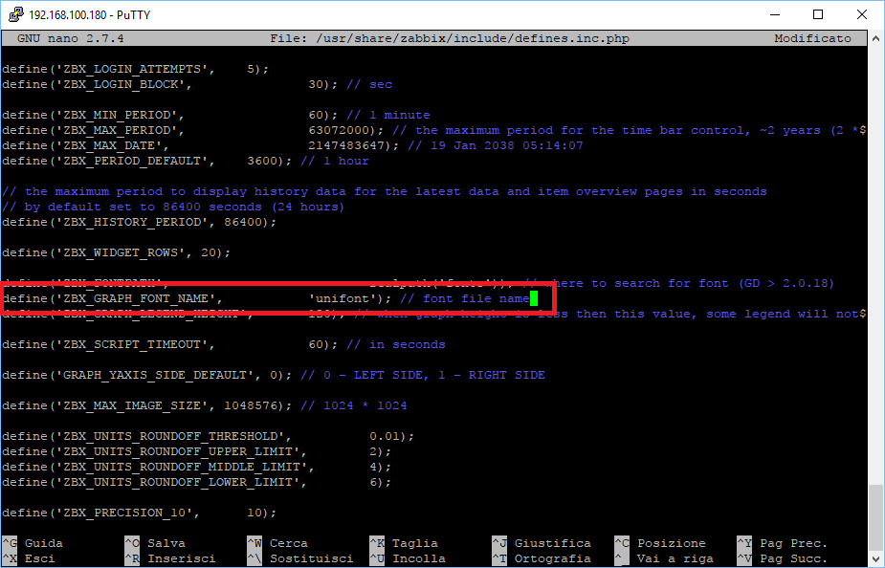Click the vertical scrollbar thumb

tap(875, 516)
